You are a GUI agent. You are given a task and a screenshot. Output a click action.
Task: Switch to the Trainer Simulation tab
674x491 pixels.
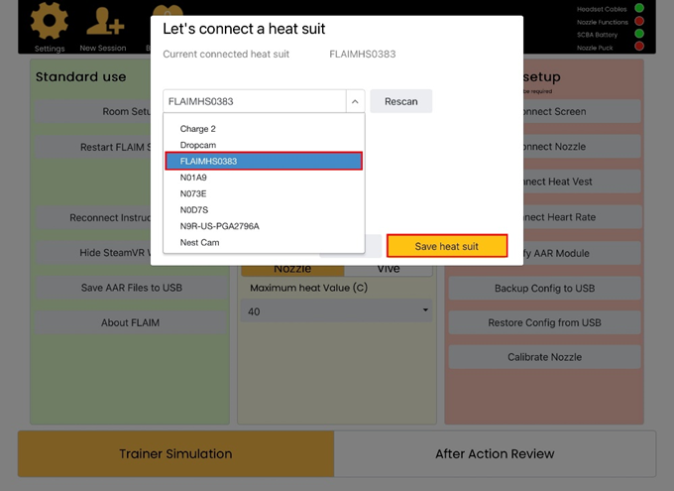tap(175, 453)
